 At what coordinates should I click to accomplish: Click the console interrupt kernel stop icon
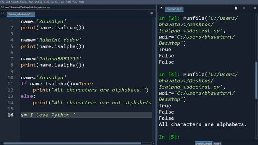tap(244, 8)
